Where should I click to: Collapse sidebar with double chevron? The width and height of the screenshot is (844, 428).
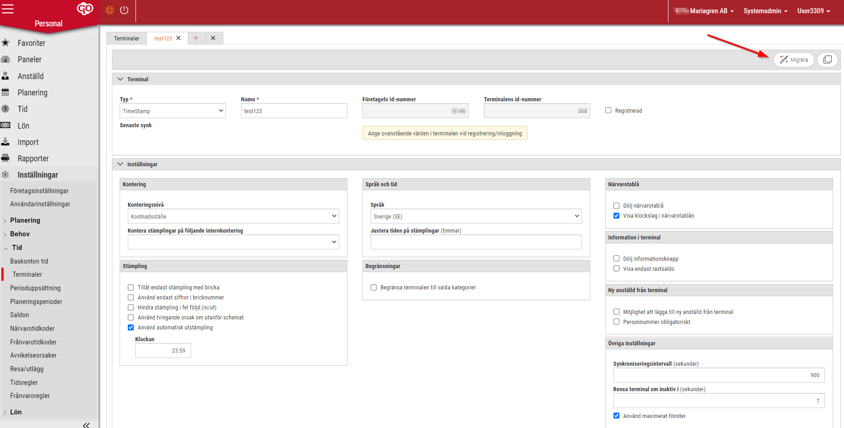click(86, 425)
